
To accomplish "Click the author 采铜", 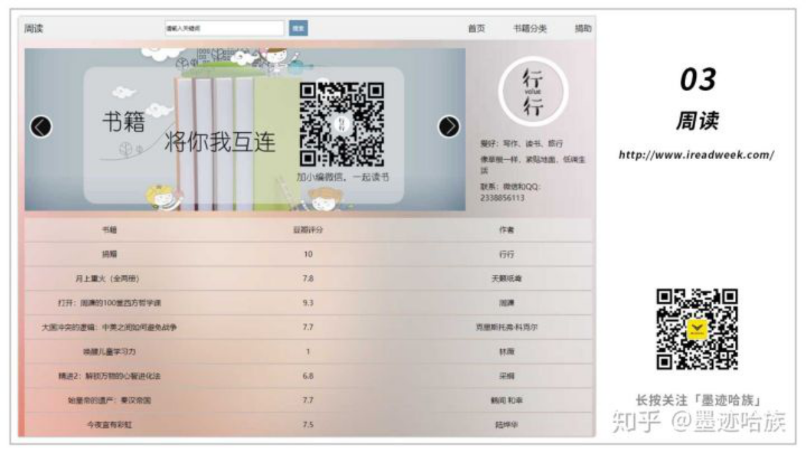I will (x=506, y=376).
